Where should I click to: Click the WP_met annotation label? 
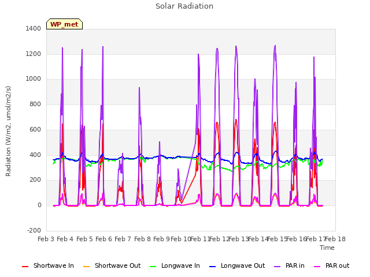click(x=64, y=24)
